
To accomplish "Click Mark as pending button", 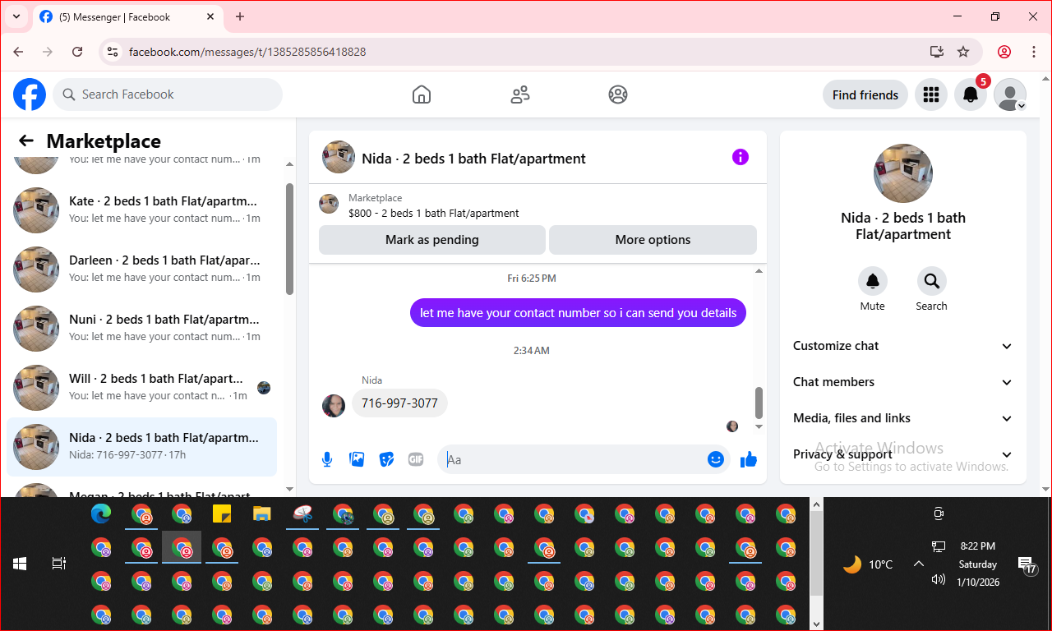I will tap(432, 240).
